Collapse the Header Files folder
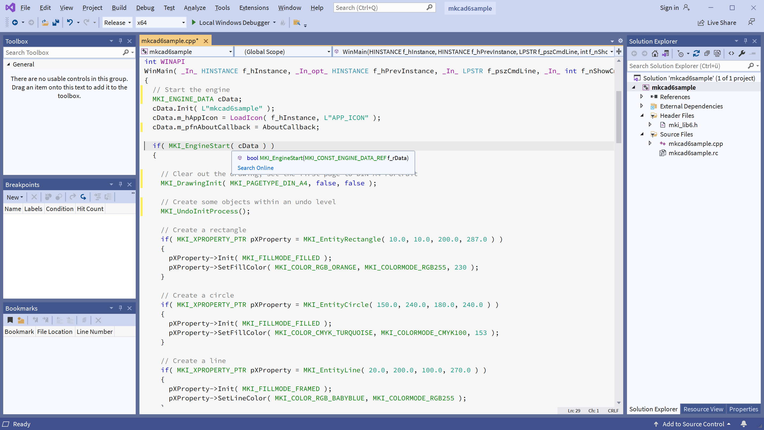 pos(642,115)
